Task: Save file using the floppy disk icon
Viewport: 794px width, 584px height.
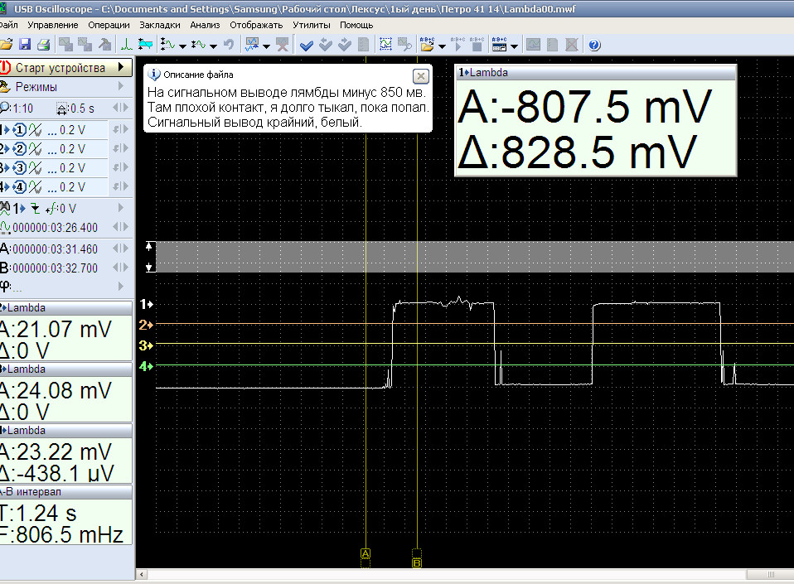Action: click(x=25, y=45)
